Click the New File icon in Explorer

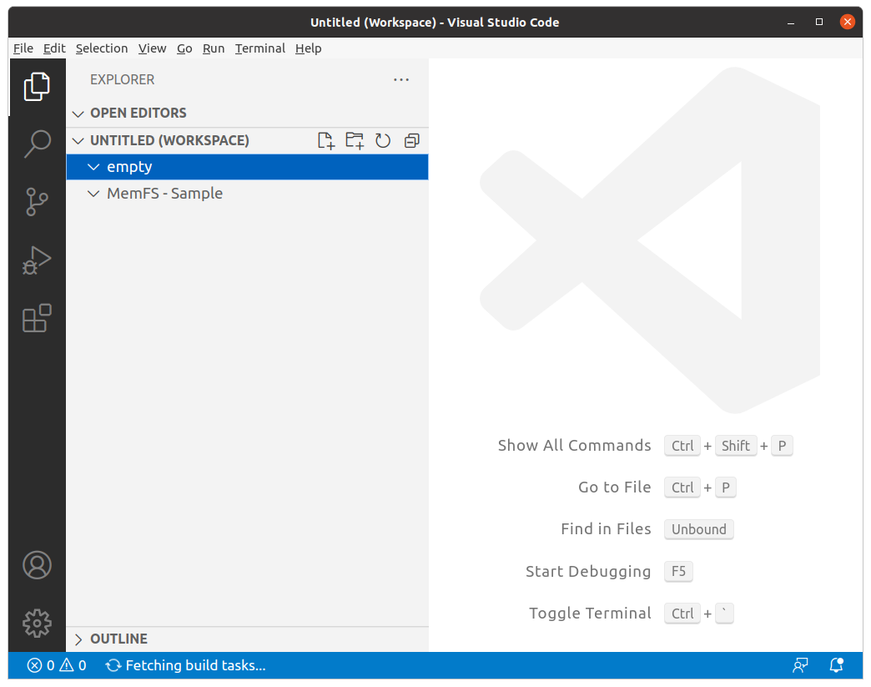click(325, 140)
